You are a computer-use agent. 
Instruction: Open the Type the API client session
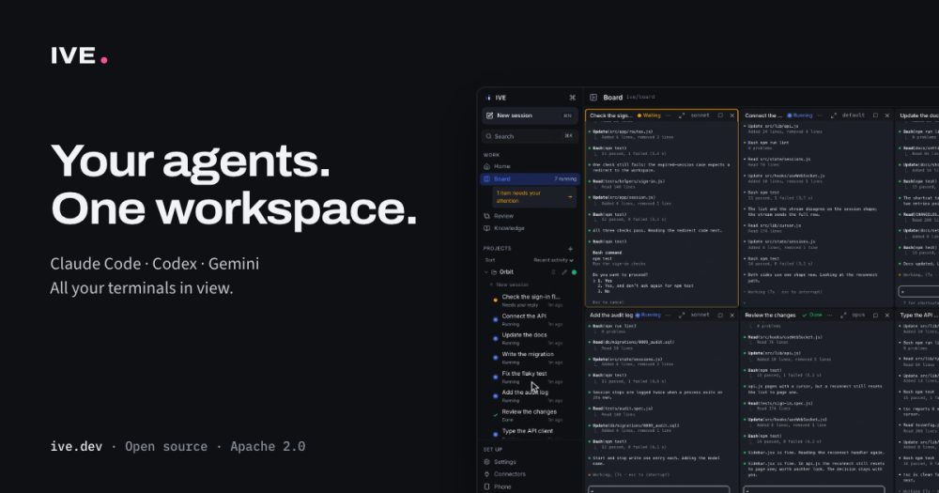coord(530,432)
